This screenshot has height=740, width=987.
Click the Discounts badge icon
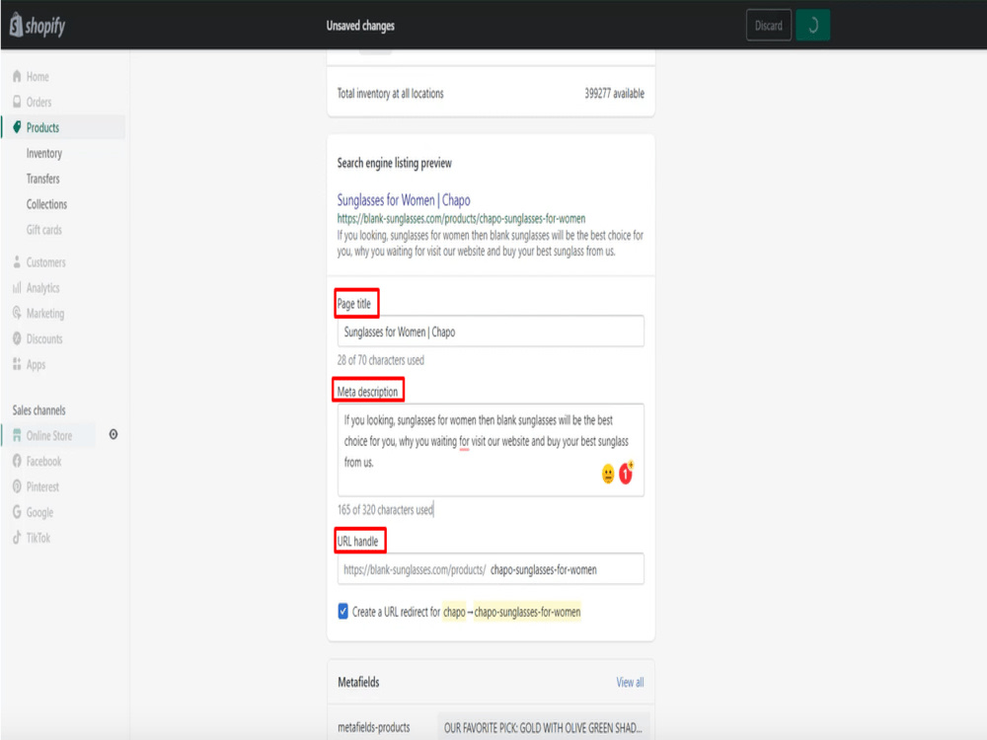pos(17,338)
